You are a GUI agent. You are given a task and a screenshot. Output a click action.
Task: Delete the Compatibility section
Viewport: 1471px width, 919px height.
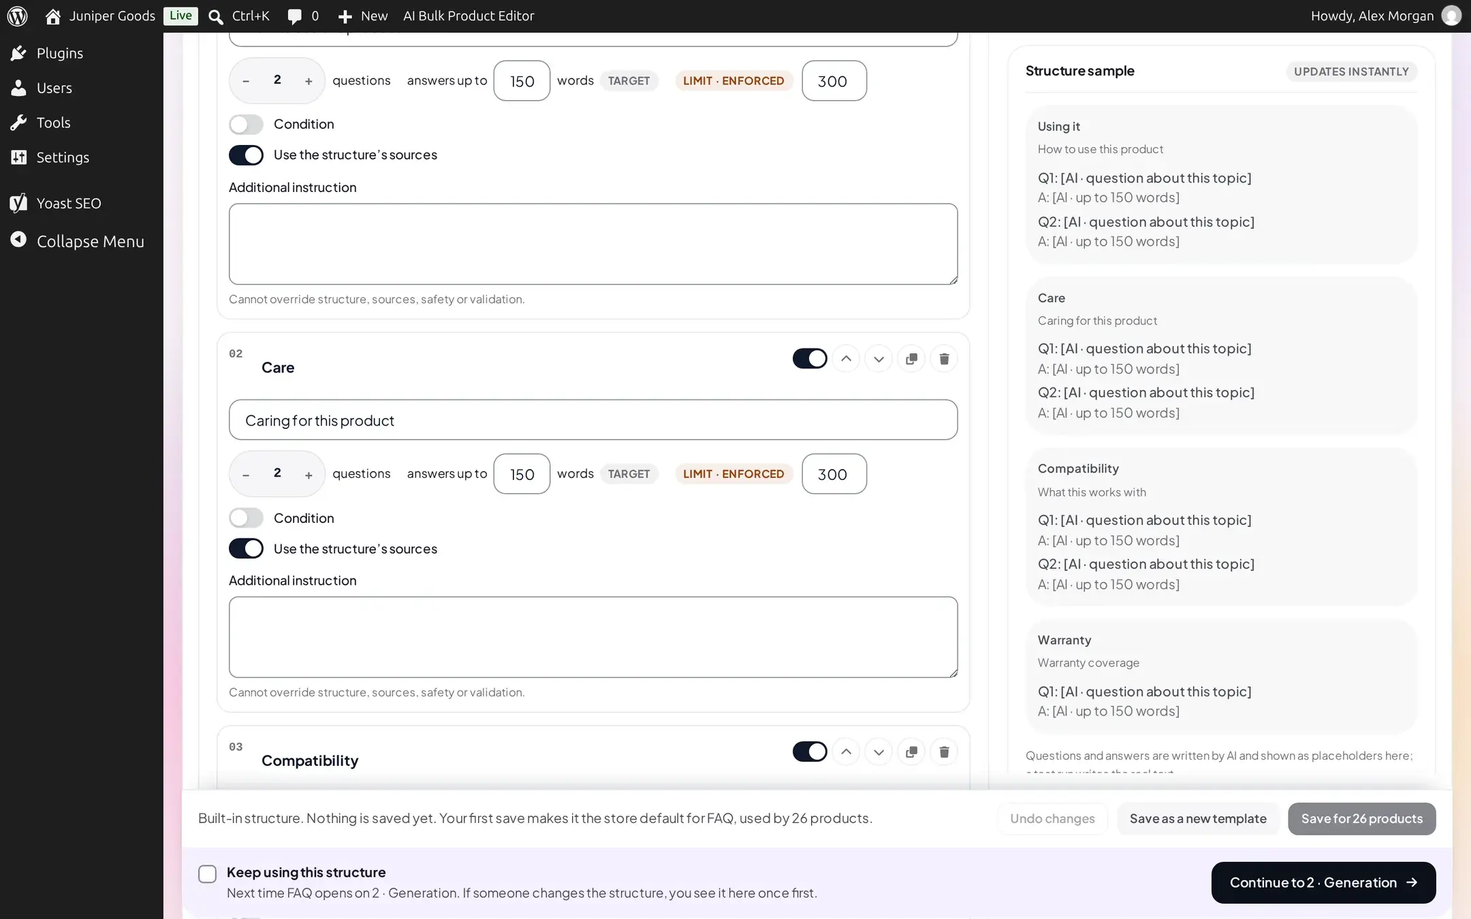[944, 752]
